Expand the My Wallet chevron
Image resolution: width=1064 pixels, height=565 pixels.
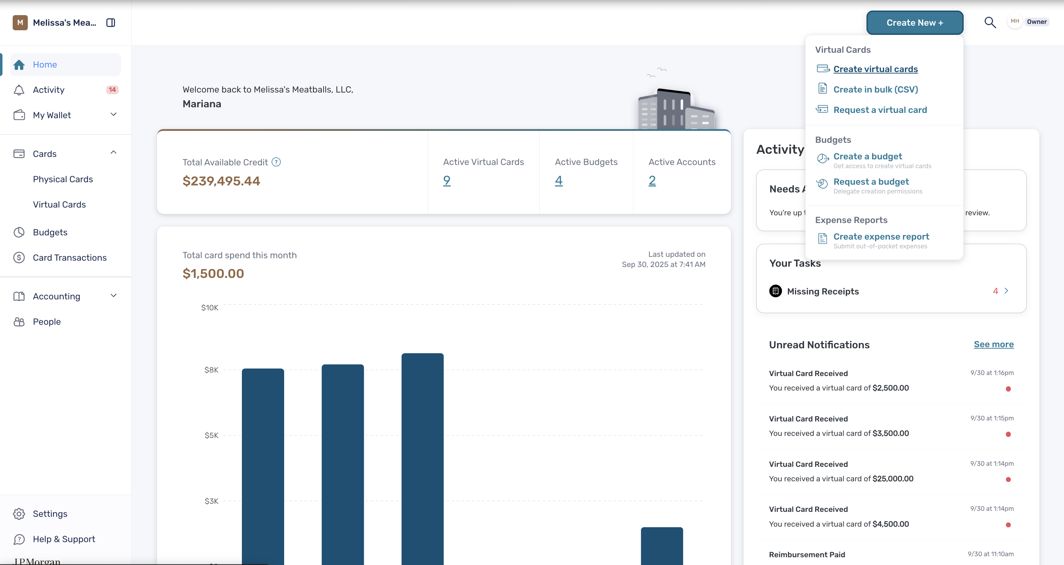(x=114, y=114)
